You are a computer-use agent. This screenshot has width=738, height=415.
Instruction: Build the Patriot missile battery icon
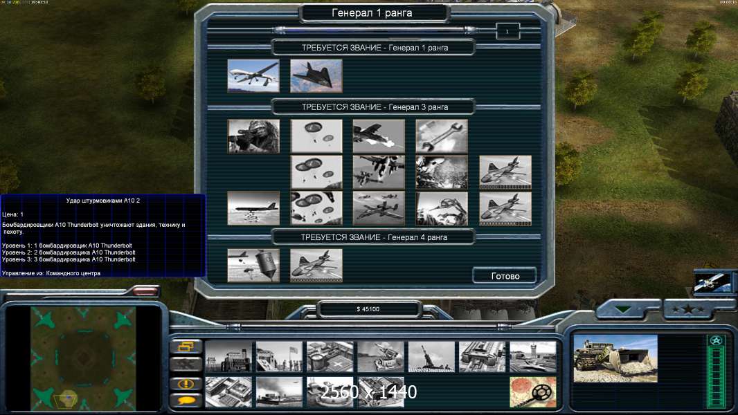(x=381, y=357)
